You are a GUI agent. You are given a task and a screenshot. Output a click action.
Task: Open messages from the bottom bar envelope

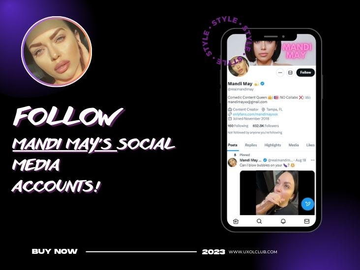[307, 221]
